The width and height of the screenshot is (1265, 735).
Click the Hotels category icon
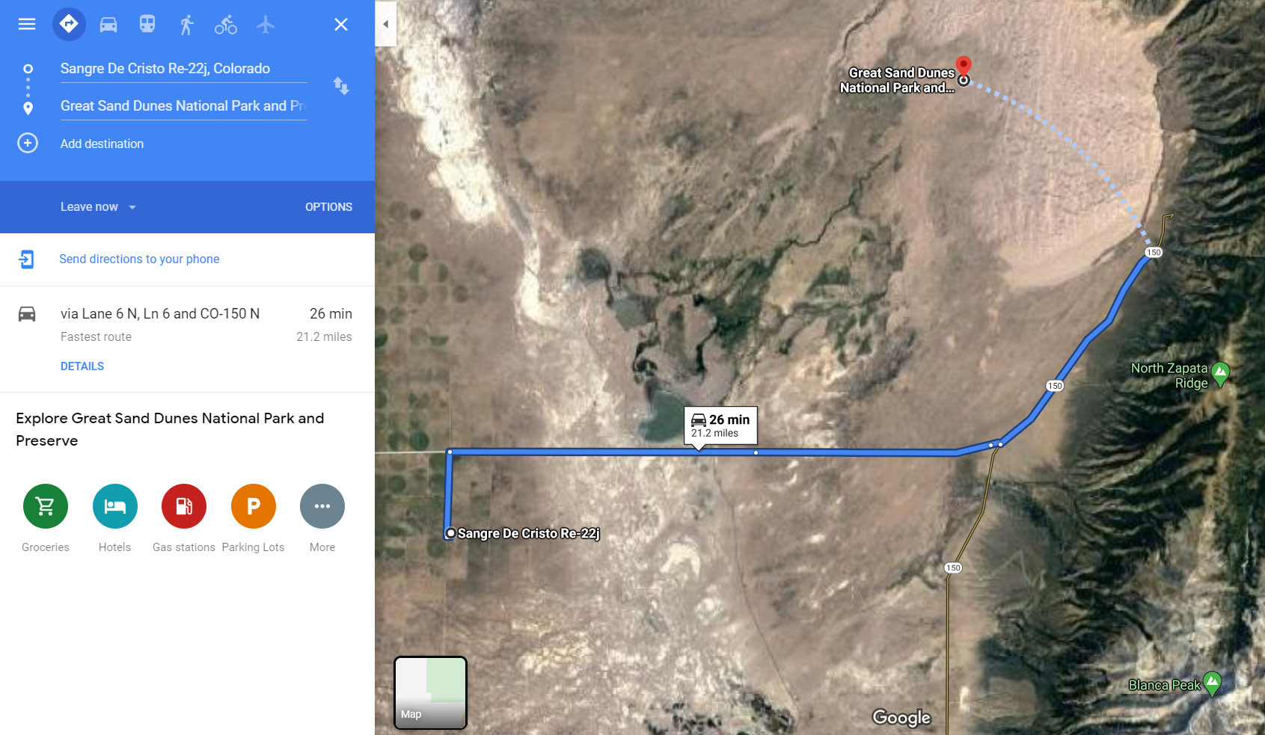pyautogui.click(x=115, y=506)
